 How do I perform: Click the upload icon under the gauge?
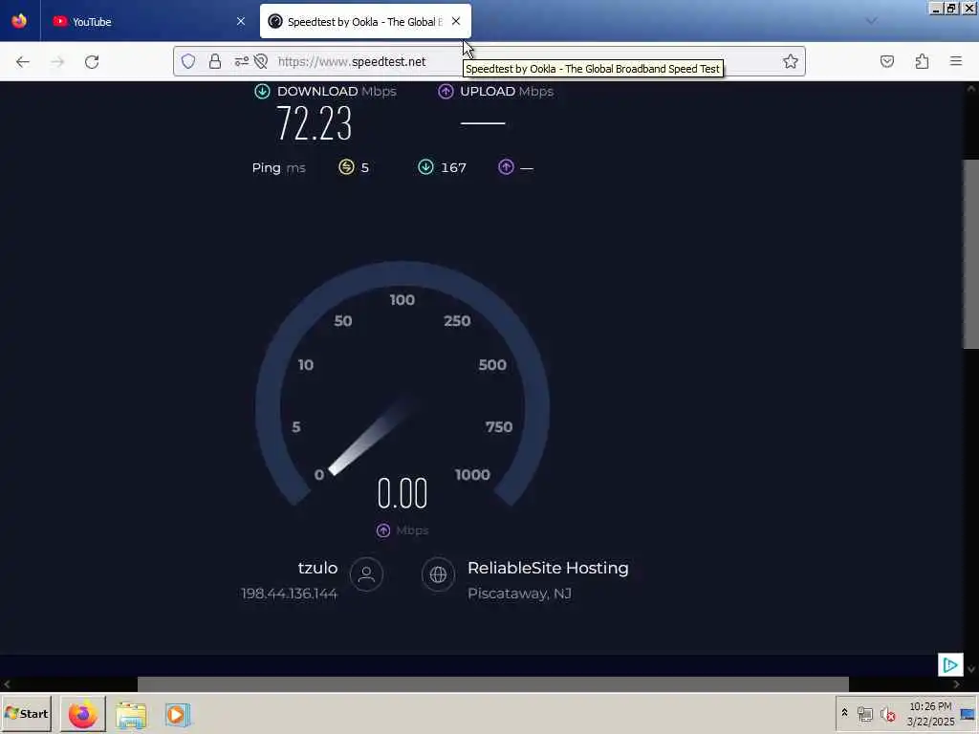(383, 530)
